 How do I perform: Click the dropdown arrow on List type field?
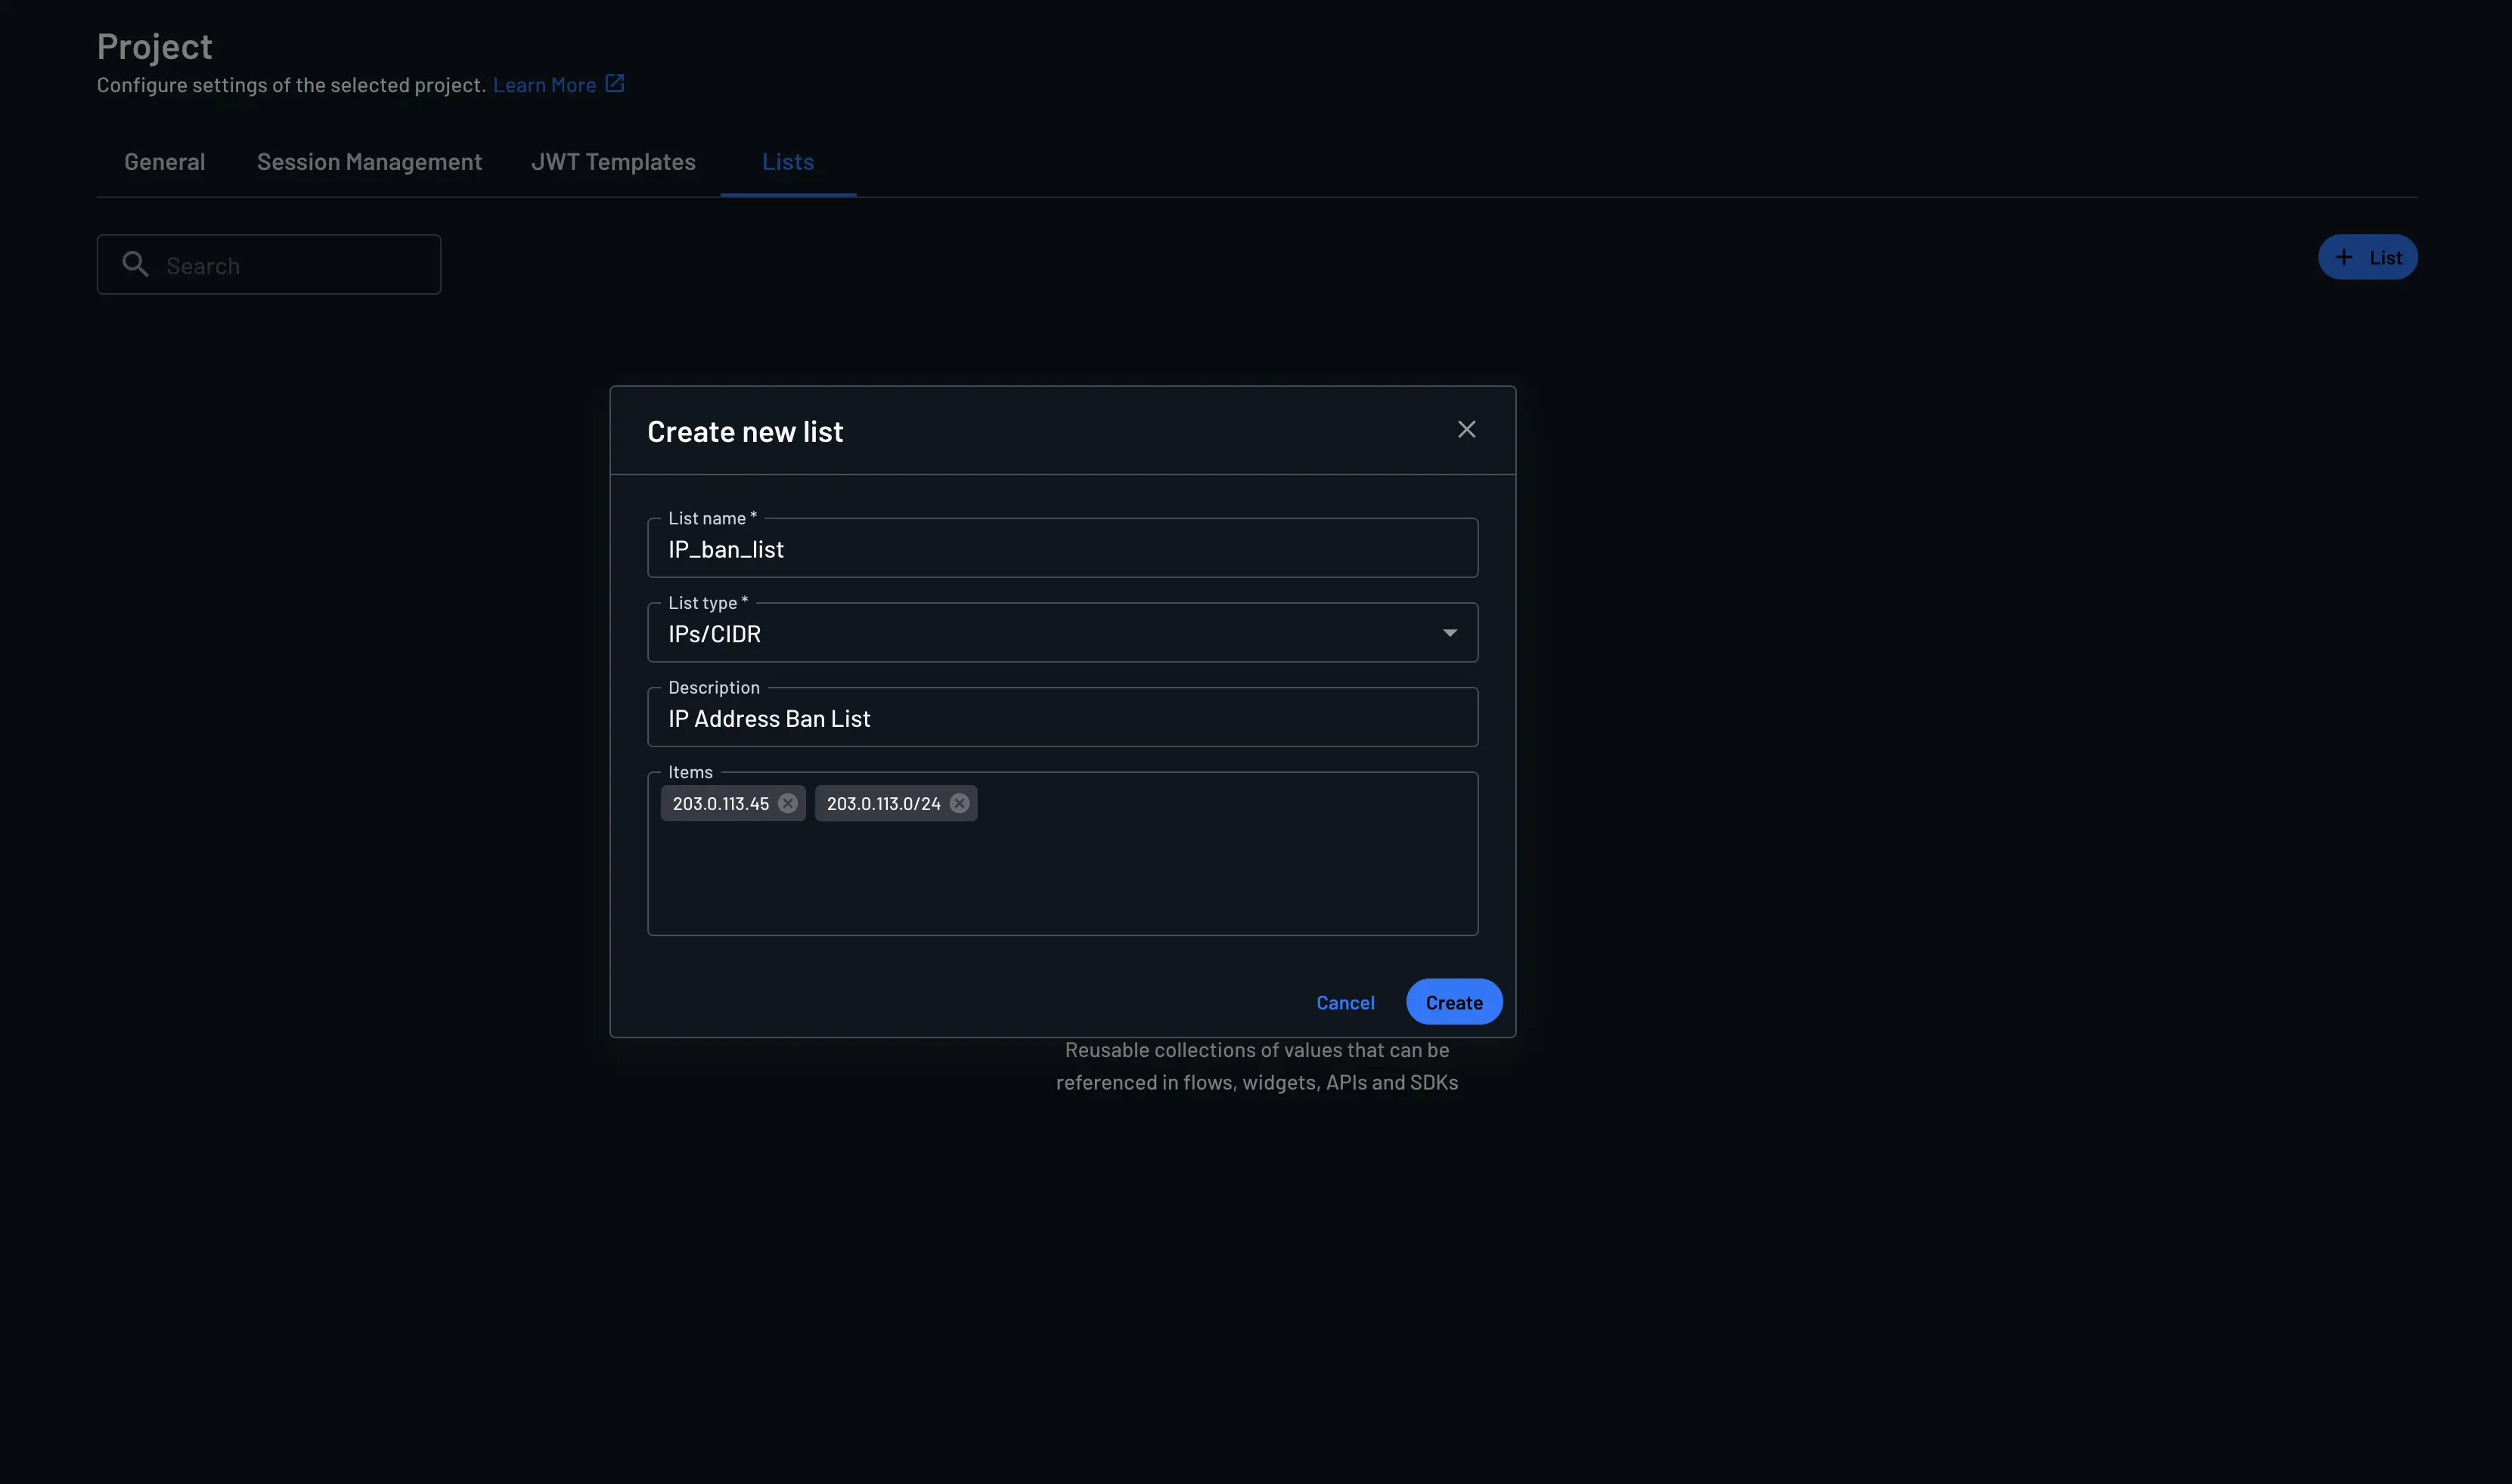coord(1450,632)
